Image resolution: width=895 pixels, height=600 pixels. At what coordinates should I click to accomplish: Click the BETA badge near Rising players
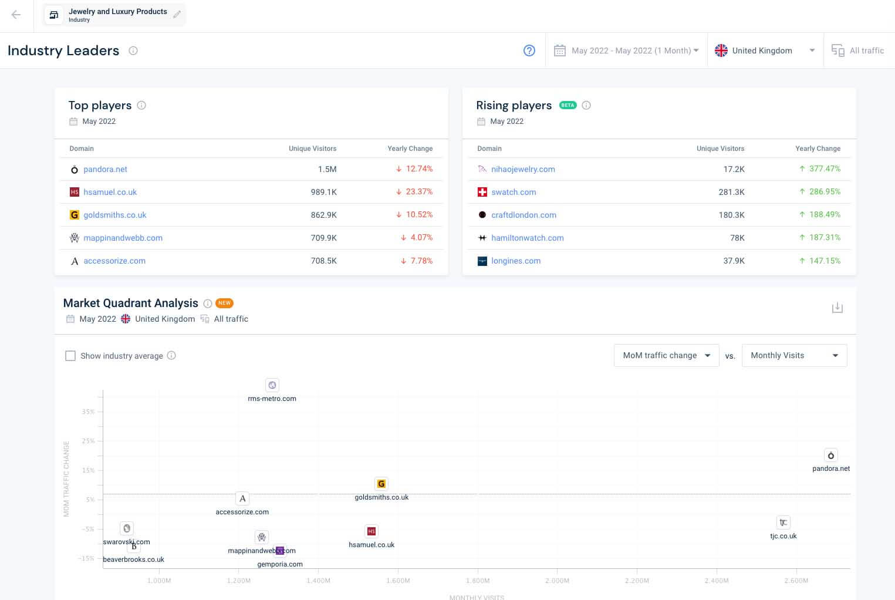pyautogui.click(x=568, y=106)
